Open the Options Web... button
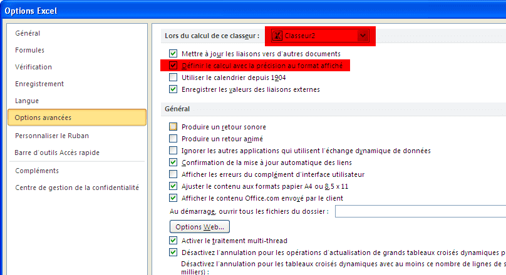The image size is (506, 275). pyautogui.click(x=199, y=227)
